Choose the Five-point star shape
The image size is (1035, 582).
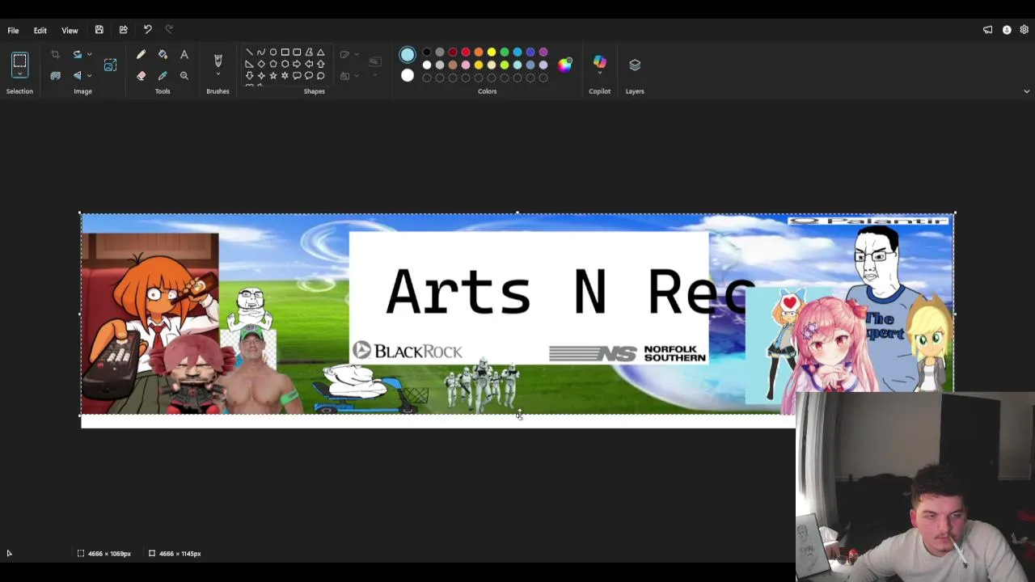pos(273,76)
